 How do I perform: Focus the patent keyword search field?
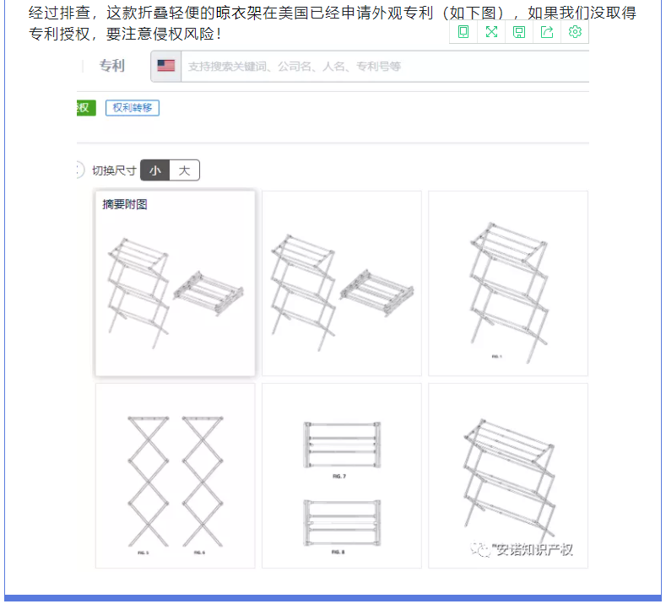point(385,66)
